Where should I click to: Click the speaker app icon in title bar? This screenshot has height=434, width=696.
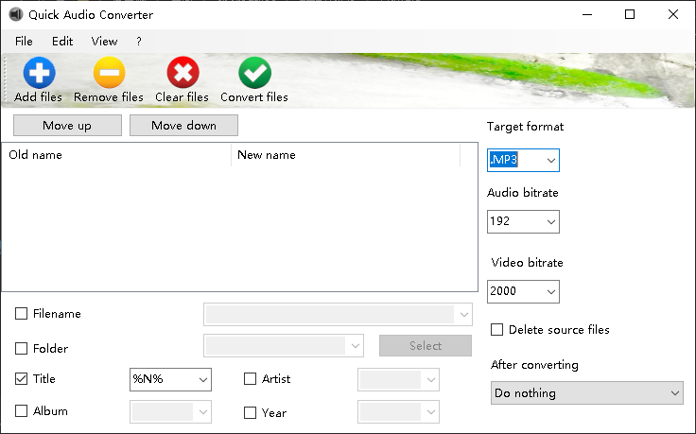(x=15, y=15)
